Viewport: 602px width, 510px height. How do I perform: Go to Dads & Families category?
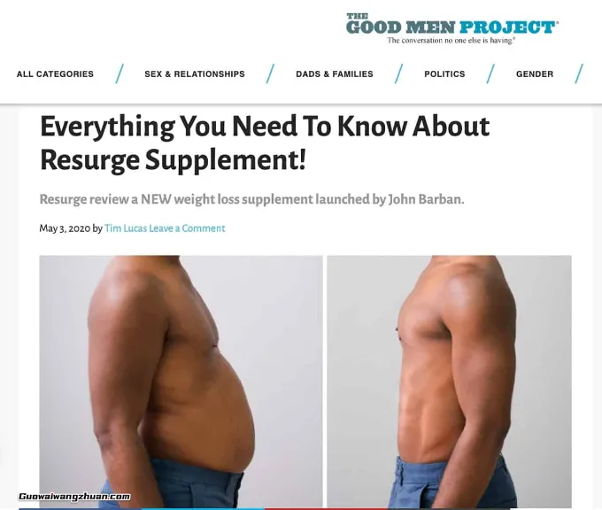(335, 73)
